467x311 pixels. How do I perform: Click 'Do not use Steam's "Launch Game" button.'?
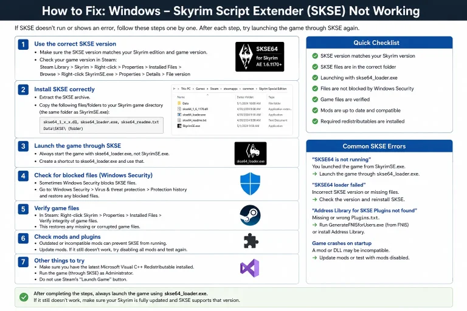[x=83, y=279]
